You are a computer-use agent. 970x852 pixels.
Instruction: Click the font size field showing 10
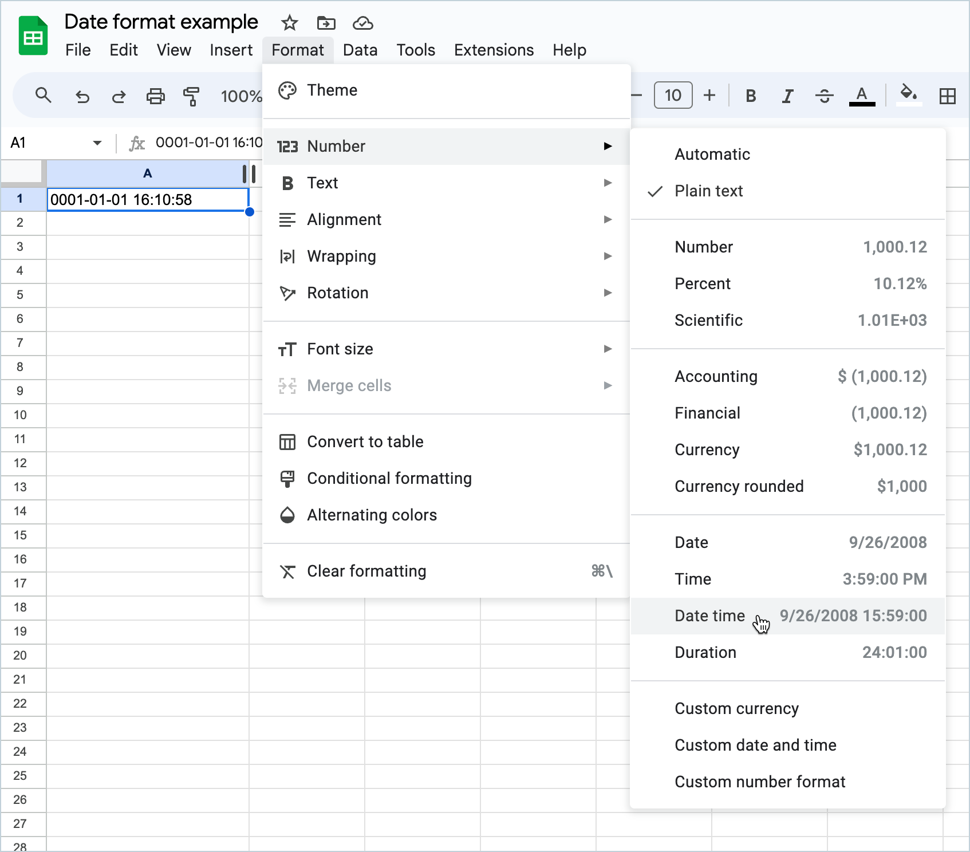click(x=673, y=95)
